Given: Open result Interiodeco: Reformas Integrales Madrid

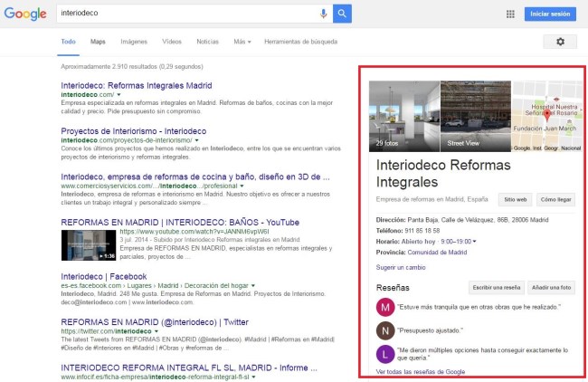Looking at the screenshot, I should click(137, 86).
